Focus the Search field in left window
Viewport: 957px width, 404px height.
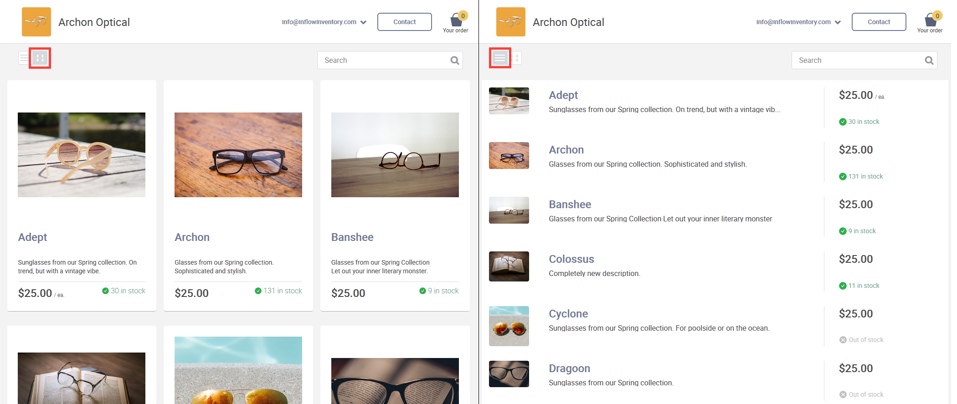(390, 60)
